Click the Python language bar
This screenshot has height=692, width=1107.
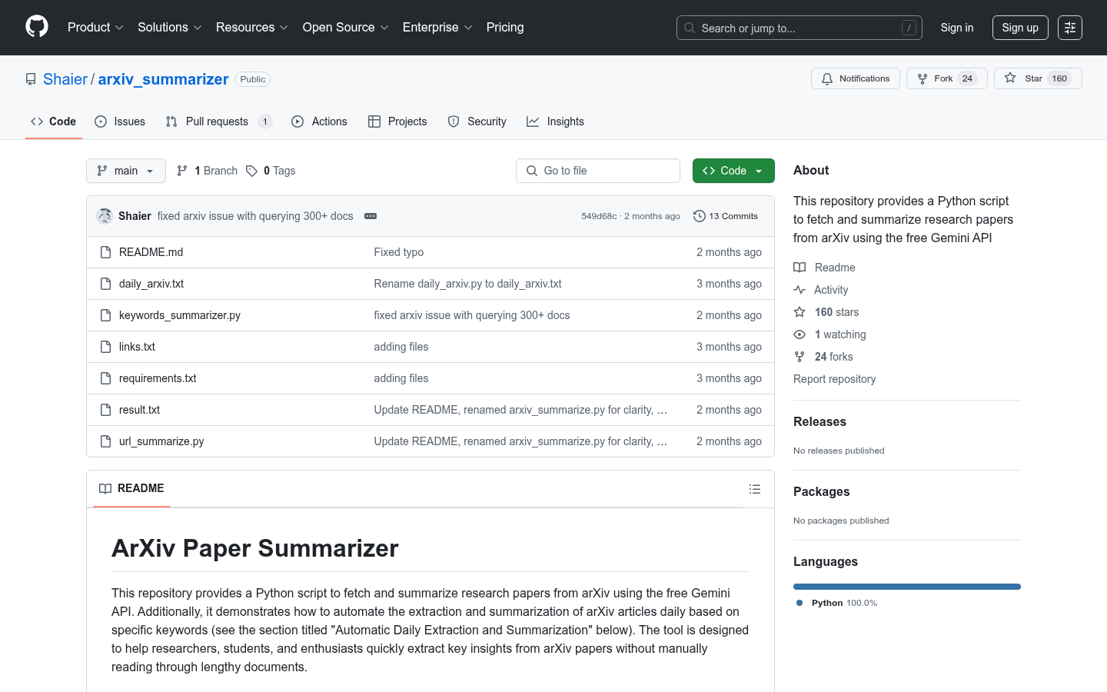[x=906, y=587]
